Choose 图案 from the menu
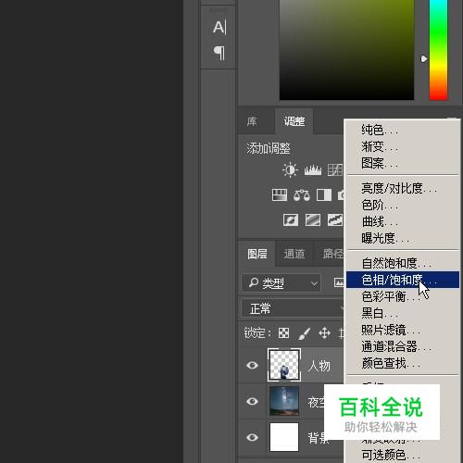The height and width of the screenshot is (463, 463). click(x=403, y=163)
